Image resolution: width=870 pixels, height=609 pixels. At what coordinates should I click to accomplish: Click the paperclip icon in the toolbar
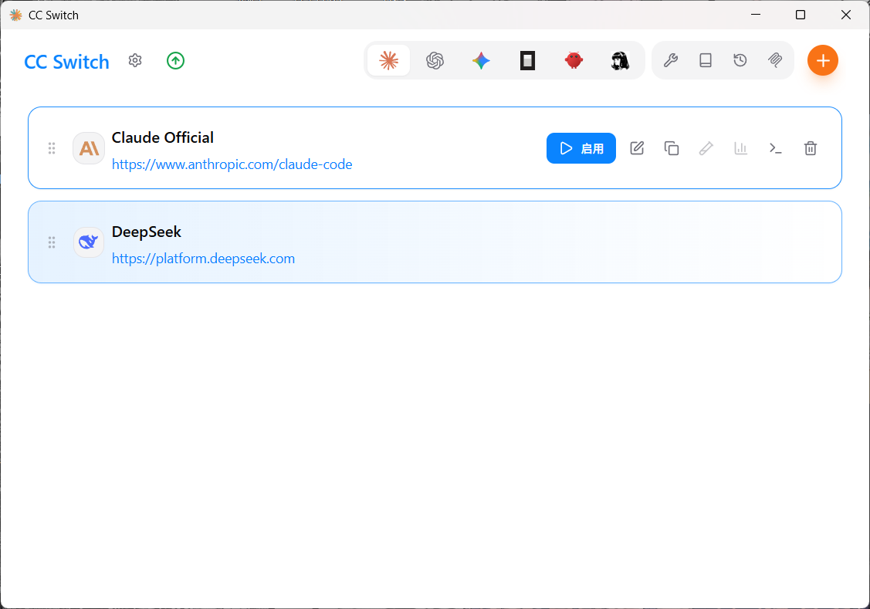(x=775, y=60)
